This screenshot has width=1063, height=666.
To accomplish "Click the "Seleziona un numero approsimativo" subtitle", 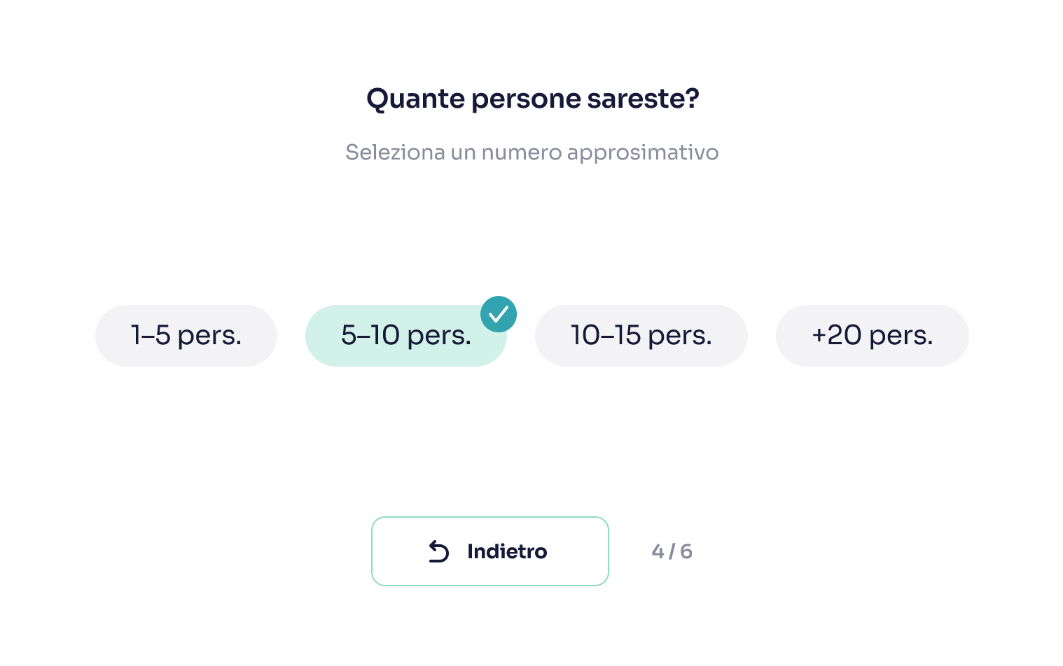I will 532,153.
